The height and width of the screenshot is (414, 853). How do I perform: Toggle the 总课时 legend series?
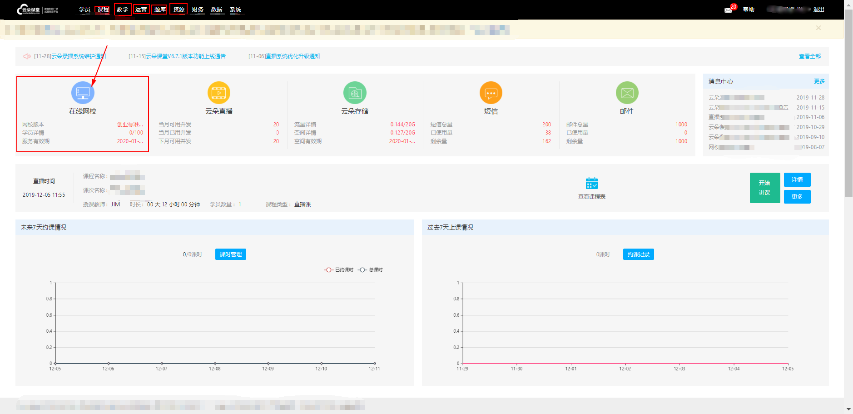pyautogui.click(x=371, y=270)
